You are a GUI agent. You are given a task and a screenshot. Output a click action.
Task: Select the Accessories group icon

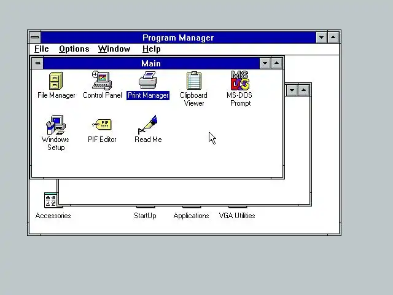tap(50, 200)
